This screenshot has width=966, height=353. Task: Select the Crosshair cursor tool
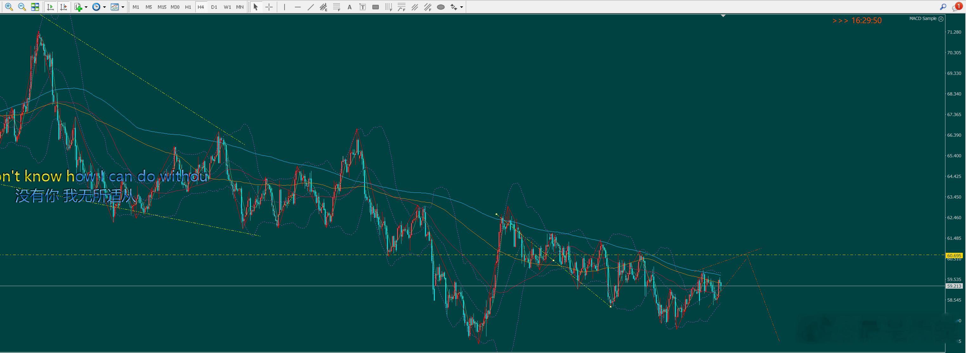click(x=269, y=7)
